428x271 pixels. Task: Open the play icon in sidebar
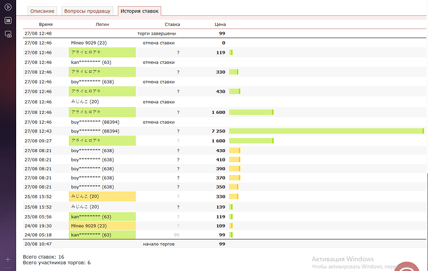pos(8,7)
